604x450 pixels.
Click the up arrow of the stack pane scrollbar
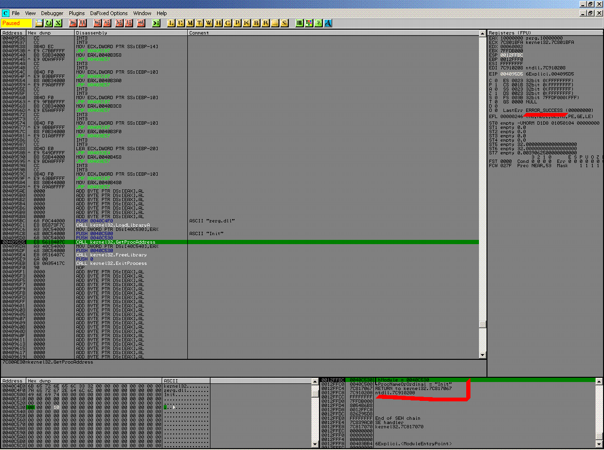[599, 381]
